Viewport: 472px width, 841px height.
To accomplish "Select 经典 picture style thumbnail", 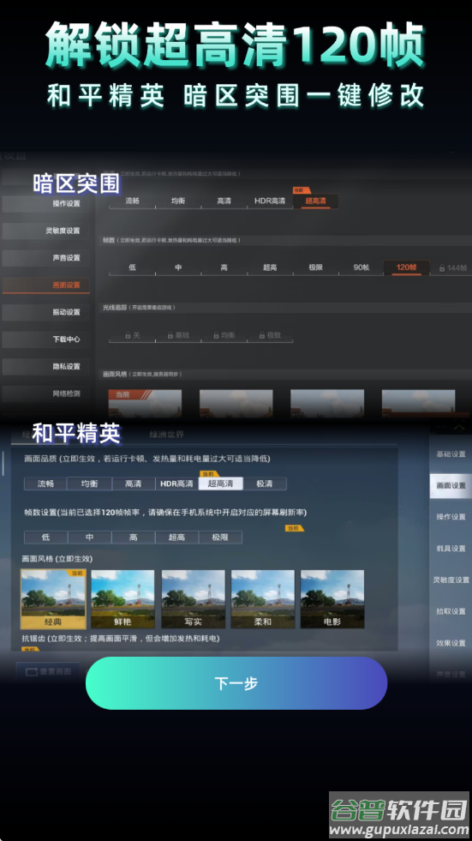I will [x=53, y=599].
